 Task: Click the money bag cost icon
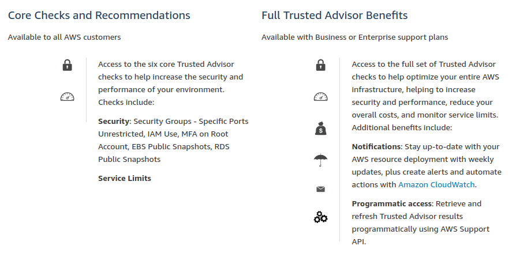321,128
